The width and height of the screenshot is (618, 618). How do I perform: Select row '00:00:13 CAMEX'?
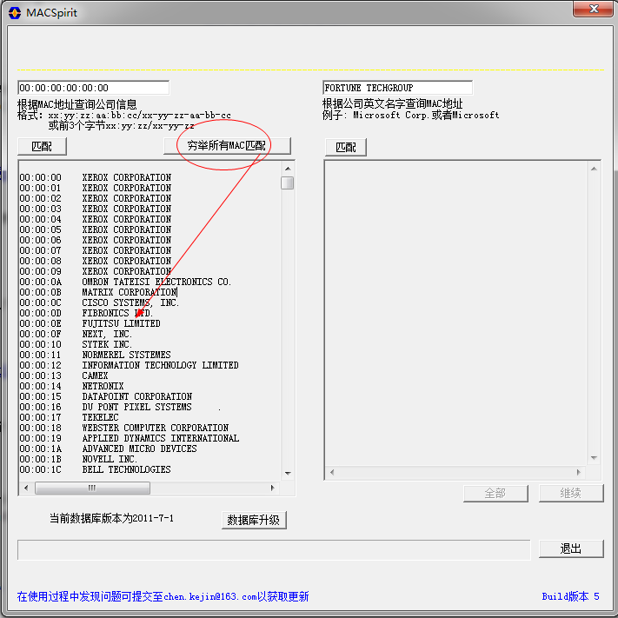tap(63, 376)
